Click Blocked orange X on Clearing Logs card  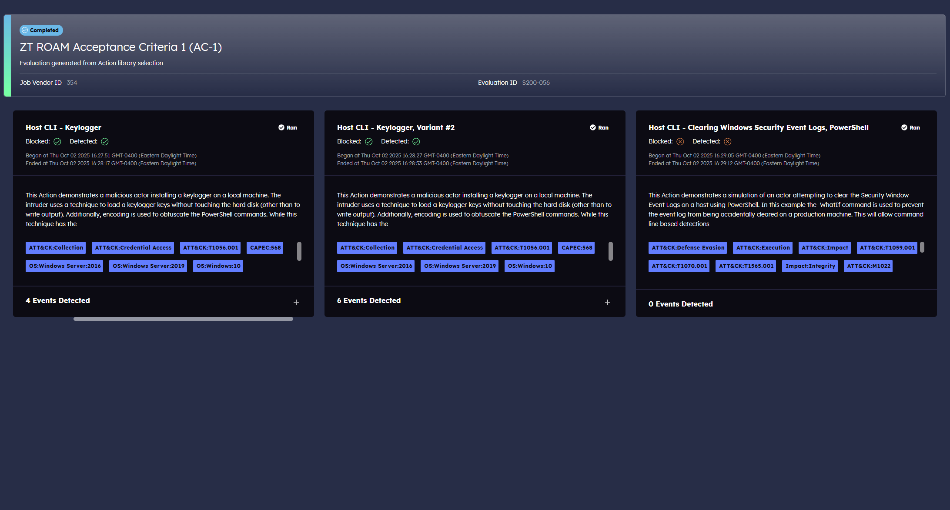point(680,142)
